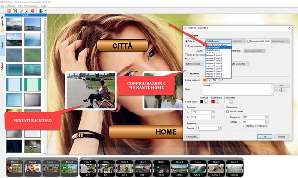Click the '...' button beside the orange Colore pulsante swatch

coord(209,80)
